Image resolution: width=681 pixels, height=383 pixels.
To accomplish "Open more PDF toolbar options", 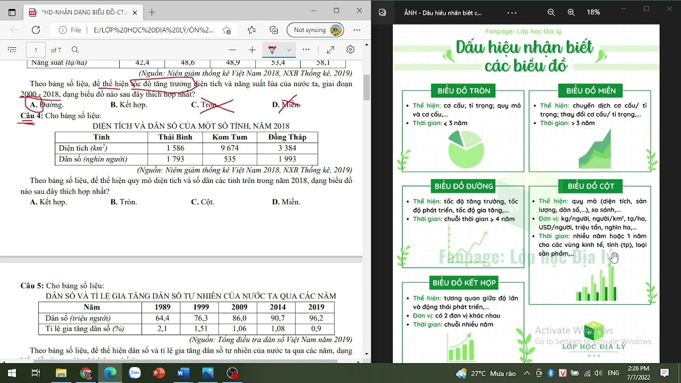I will [x=306, y=49].
